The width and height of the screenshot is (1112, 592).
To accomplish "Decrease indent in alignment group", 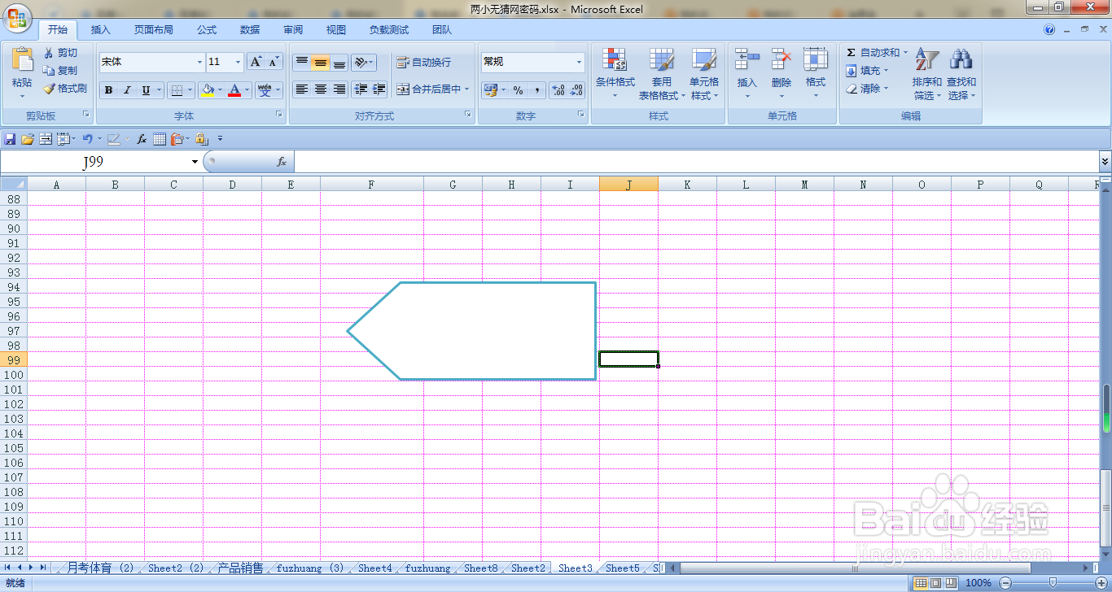I will (361, 89).
